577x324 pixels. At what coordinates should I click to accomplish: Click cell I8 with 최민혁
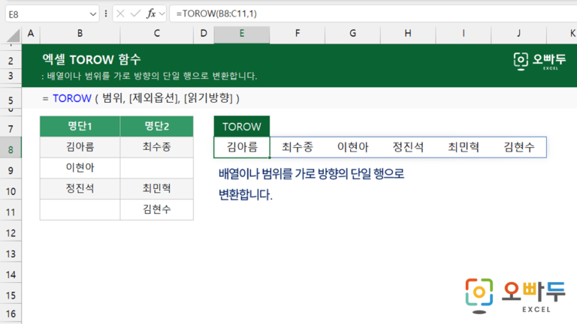(x=464, y=147)
